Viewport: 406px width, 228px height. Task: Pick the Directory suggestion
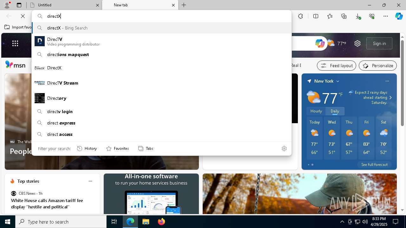[161, 98]
